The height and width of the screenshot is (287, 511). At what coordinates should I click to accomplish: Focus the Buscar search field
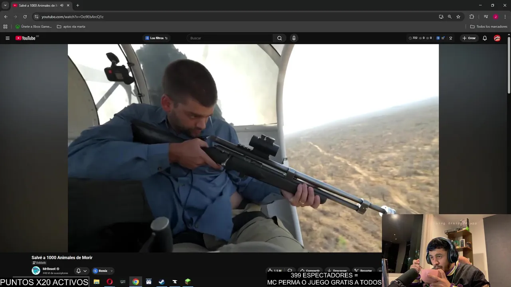230,38
